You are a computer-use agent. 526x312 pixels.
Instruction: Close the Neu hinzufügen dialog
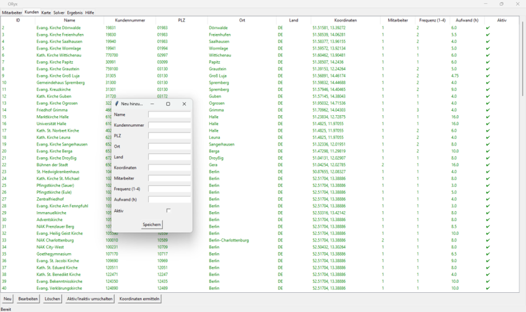pyautogui.click(x=184, y=104)
